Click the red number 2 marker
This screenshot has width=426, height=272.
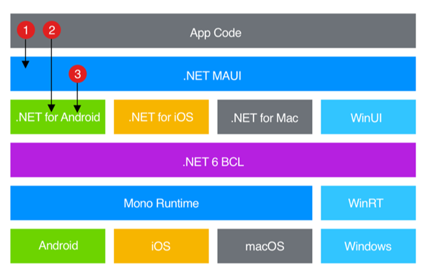pyautogui.click(x=51, y=29)
